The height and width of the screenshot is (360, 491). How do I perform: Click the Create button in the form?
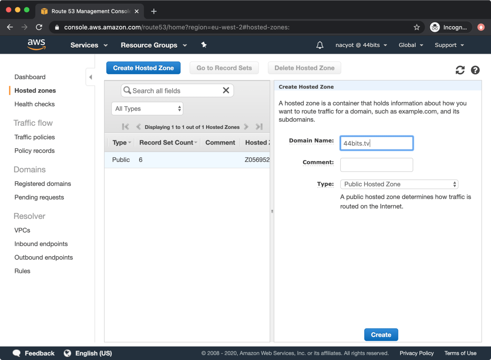coord(381,335)
